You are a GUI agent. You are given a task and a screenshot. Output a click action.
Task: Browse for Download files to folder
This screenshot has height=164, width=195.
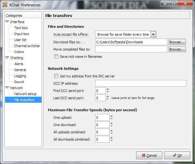point(177,42)
